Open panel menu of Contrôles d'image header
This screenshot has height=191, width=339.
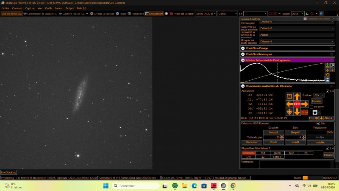tap(332, 48)
